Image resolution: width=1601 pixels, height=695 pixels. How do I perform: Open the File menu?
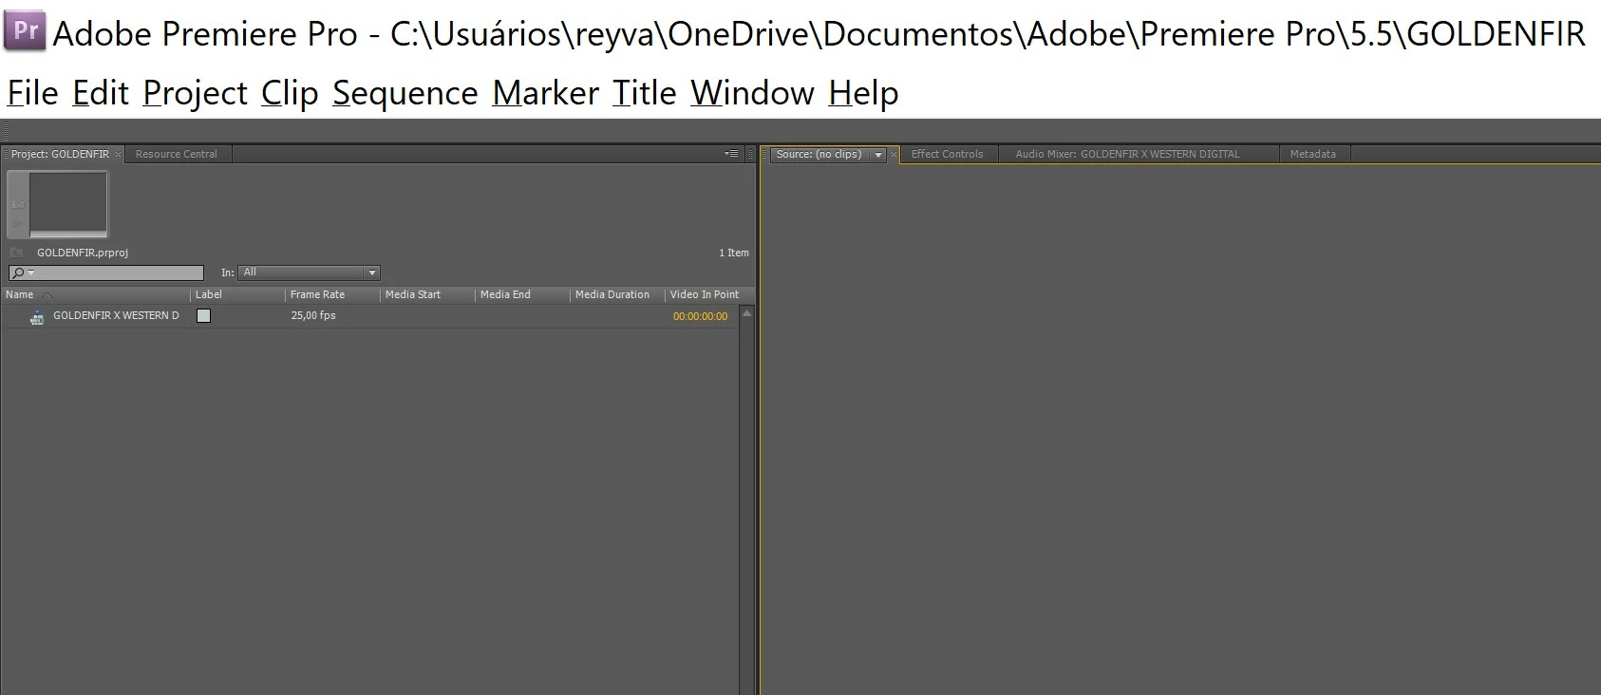(33, 93)
